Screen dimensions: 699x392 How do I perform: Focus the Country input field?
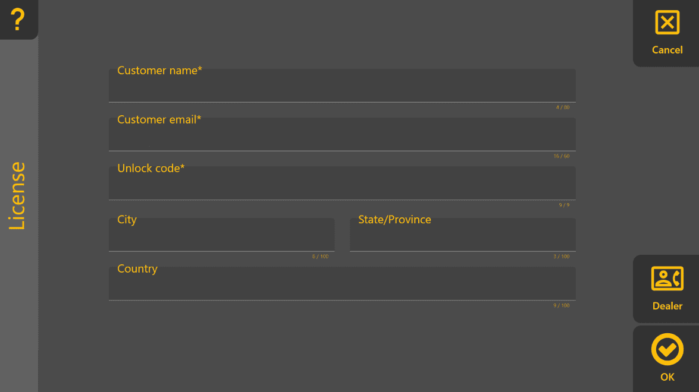coord(342,283)
